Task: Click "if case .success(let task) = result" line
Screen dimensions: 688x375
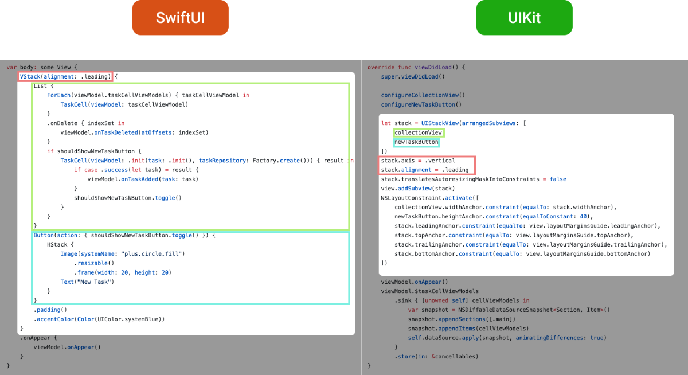Action: point(136,170)
